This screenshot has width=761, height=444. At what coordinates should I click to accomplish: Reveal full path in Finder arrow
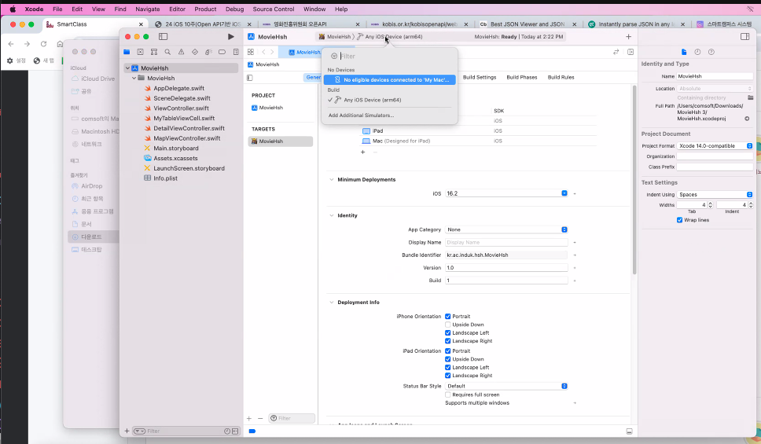[x=747, y=119]
